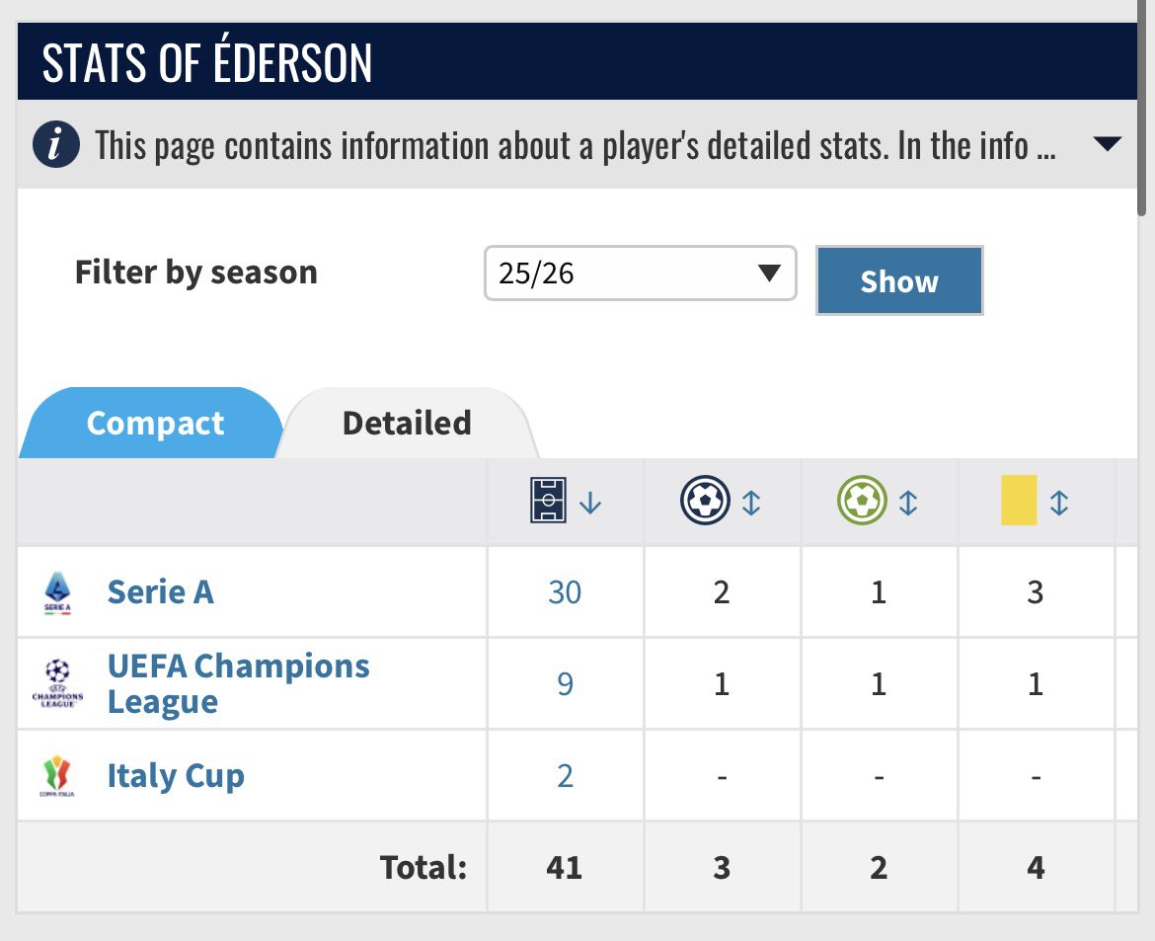Click the info circle icon

point(56,144)
